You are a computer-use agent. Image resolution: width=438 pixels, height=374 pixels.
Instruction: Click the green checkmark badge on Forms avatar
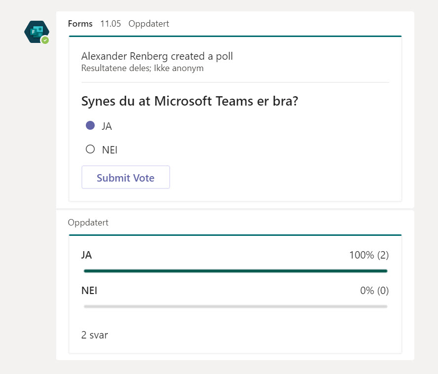[44, 40]
